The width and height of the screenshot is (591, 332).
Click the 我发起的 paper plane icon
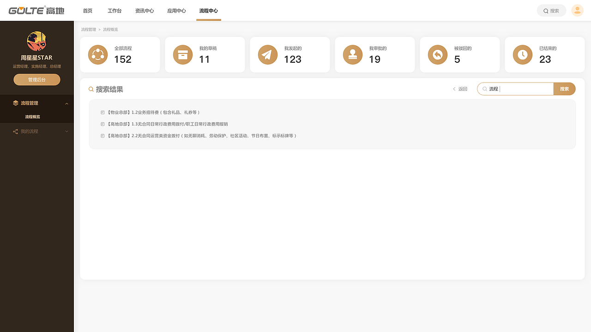268,55
